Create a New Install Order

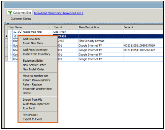pos(33,69)
